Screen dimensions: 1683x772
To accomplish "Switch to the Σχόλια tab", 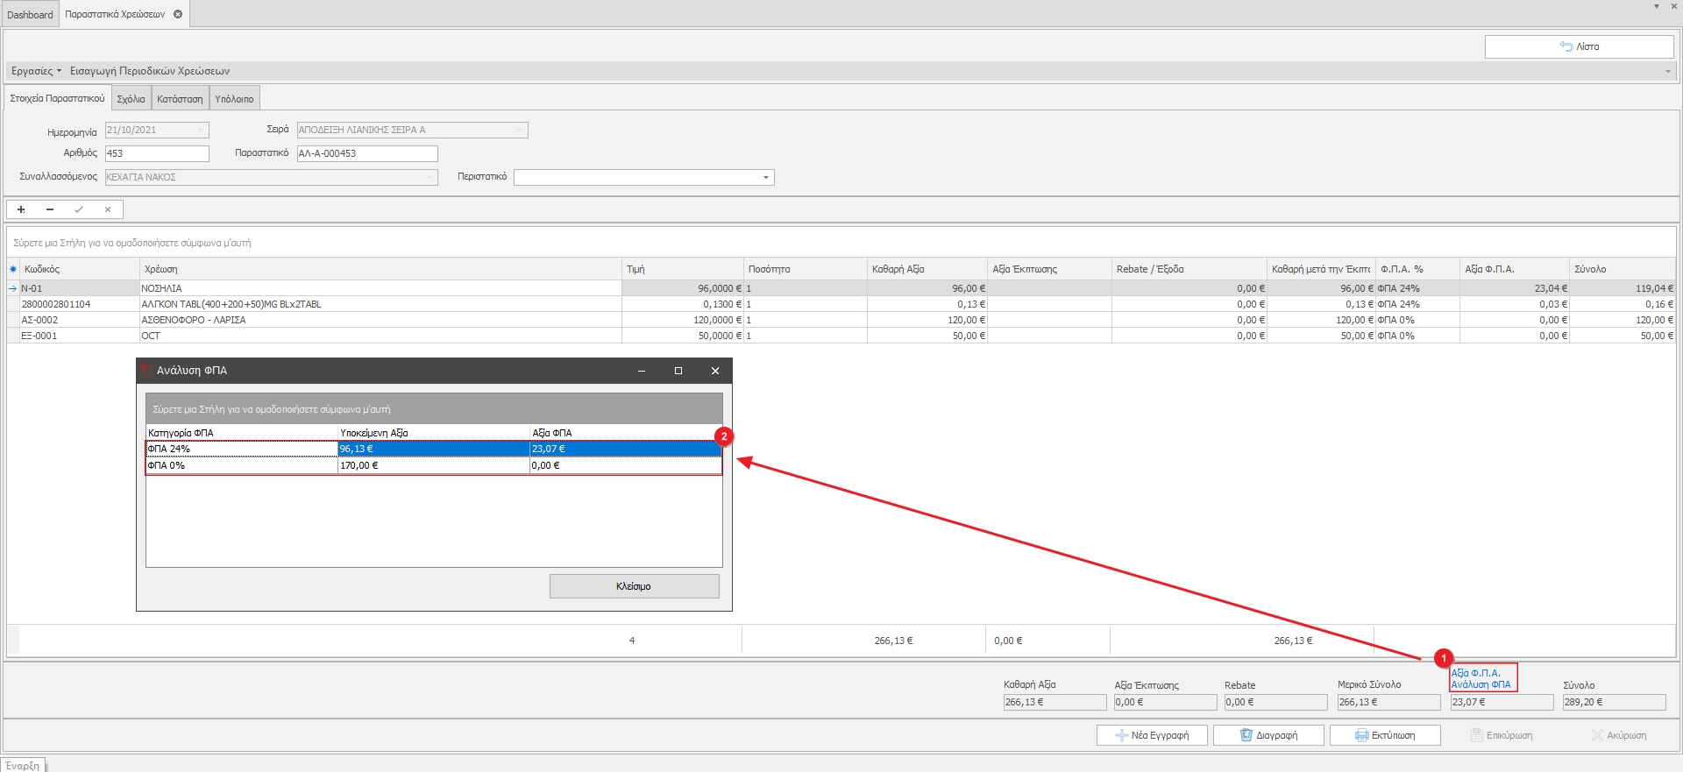I will [x=131, y=99].
